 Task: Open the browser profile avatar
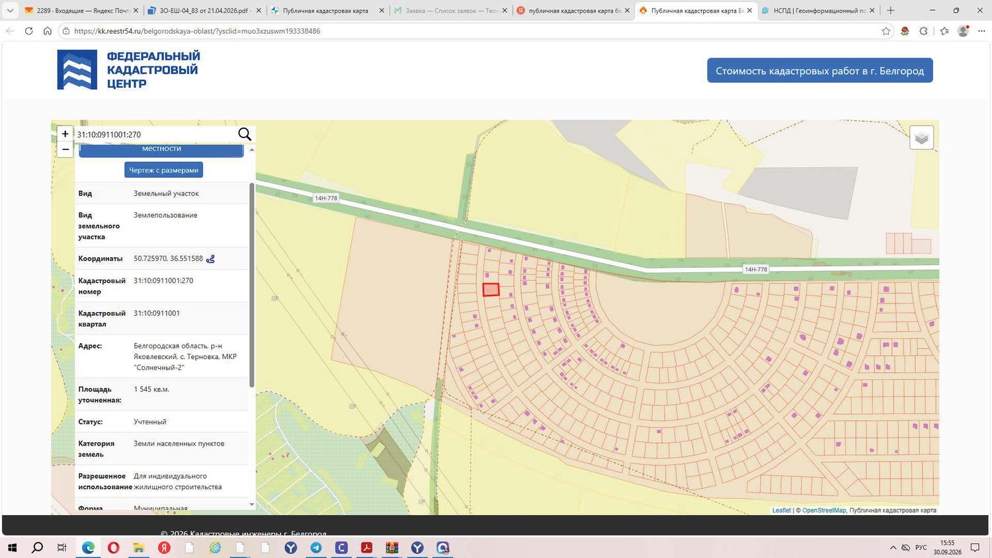963,31
